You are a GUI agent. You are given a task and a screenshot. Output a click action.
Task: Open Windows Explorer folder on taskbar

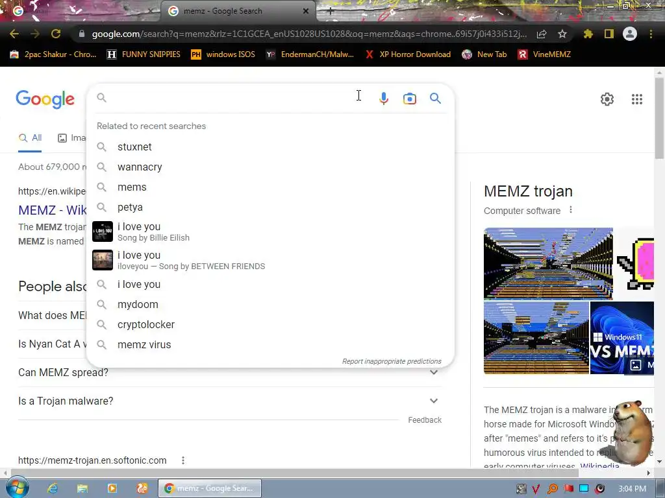tap(82, 488)
